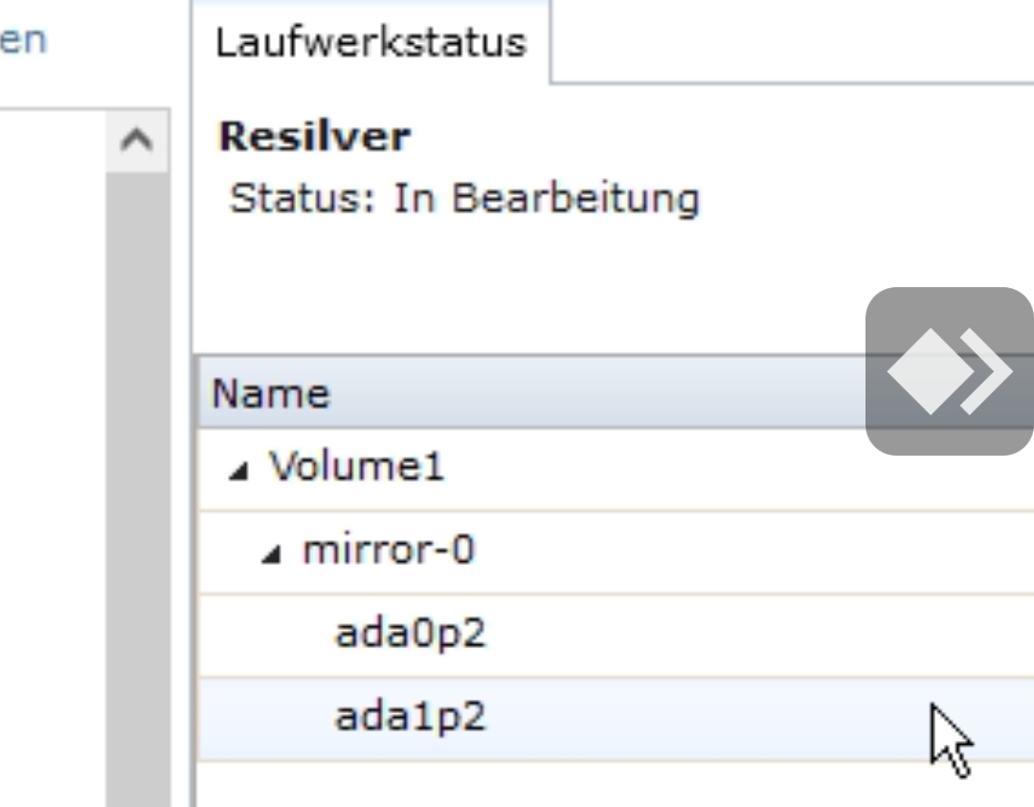Click the scrollbar up arrow

tap(137, 140)
